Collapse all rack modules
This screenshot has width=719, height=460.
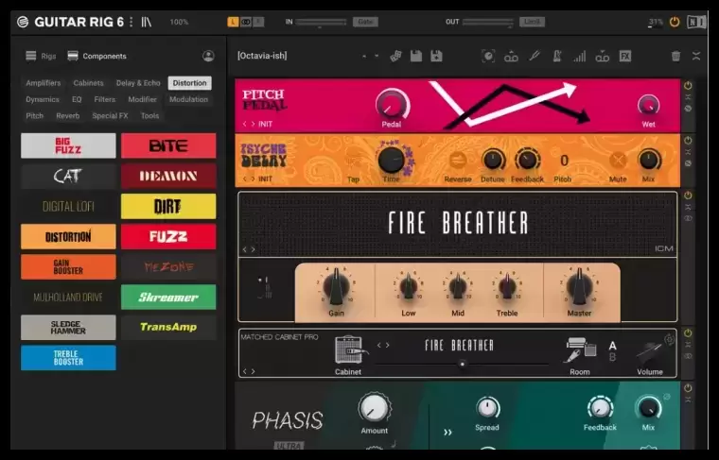pyautogui.click(x=696, y=56)
